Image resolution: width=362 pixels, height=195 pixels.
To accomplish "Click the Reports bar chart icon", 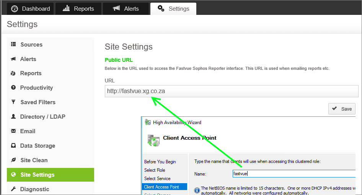I will tap(66, 8).
